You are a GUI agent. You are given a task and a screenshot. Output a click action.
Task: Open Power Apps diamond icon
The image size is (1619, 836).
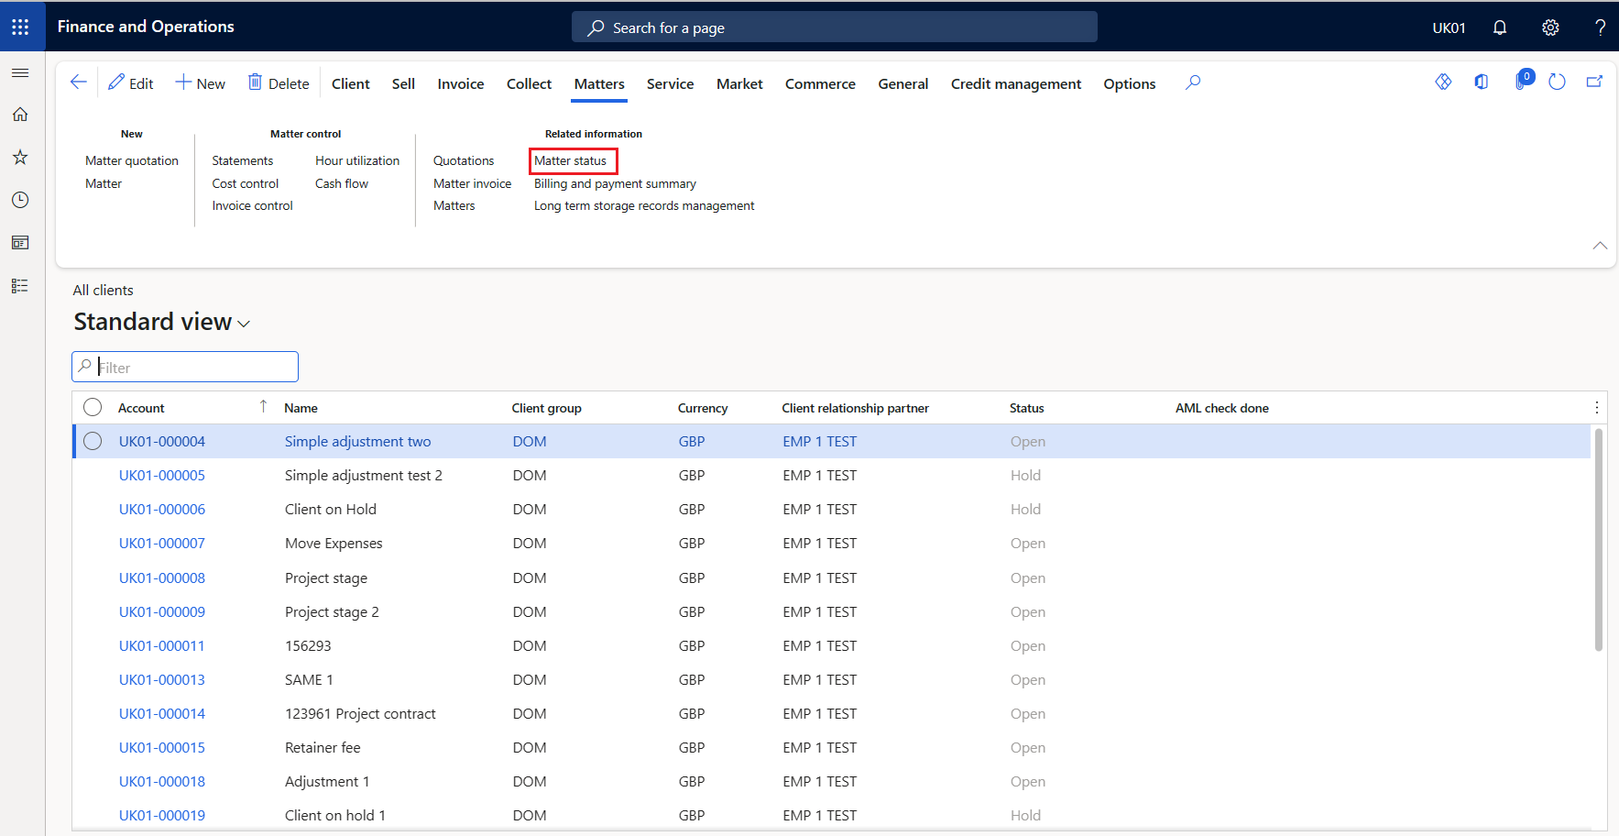pos(1443,82)
